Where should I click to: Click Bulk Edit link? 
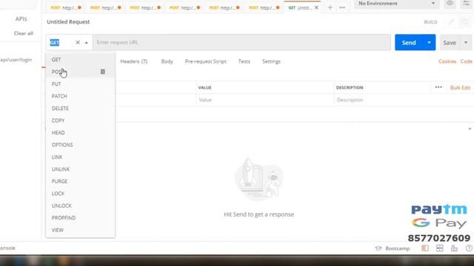pos(461,87)
